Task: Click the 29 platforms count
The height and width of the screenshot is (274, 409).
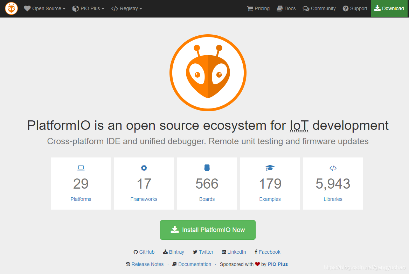Action: pos(81,184)
